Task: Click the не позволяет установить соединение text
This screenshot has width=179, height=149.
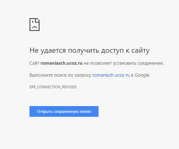Action: (124, 63)
